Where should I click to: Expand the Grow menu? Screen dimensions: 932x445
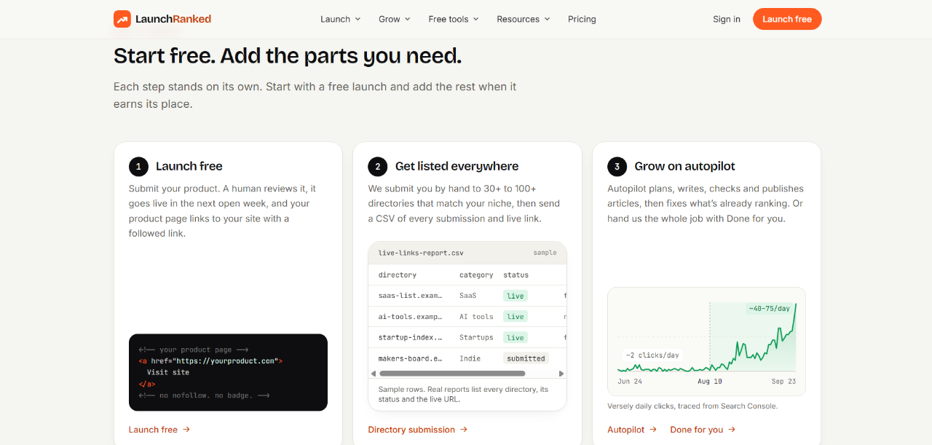tap(395, 19)
